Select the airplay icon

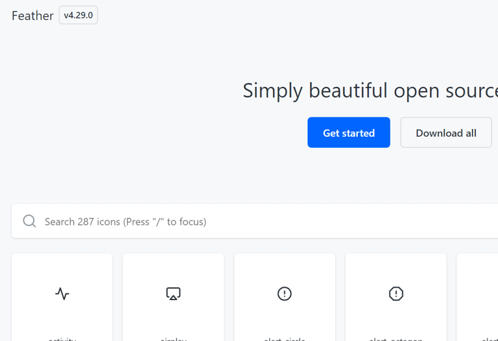click(x=173, y=294)
